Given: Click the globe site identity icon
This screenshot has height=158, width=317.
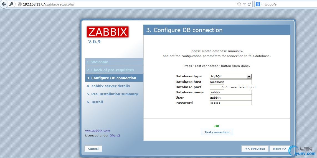Looking at the screenshot, I should click(x=20, y=4).
